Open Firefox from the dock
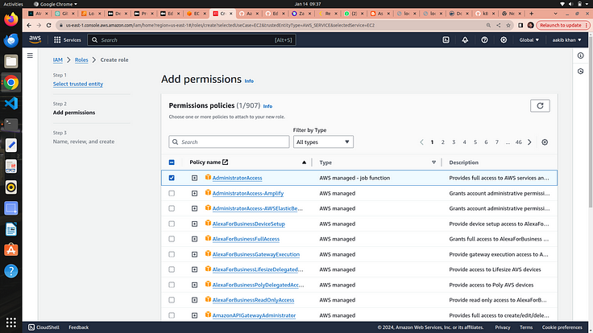The image size is (593, 333). click(11, 19)
